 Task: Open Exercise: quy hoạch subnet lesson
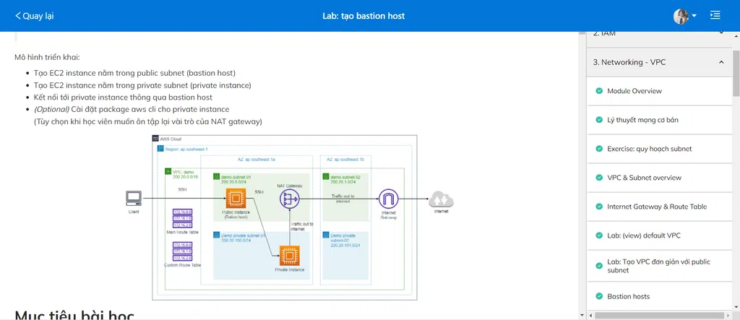point(659,149)
